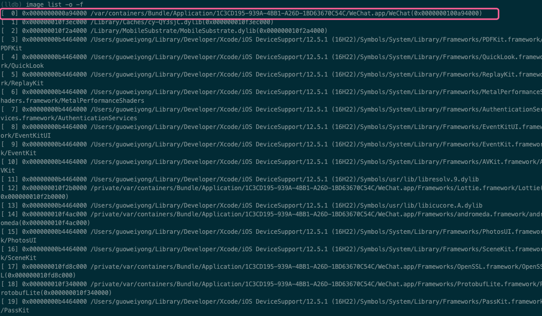Click the WeChat.app/WeChat path in row 0
The image size is (542, 316).
coord(252,13)
